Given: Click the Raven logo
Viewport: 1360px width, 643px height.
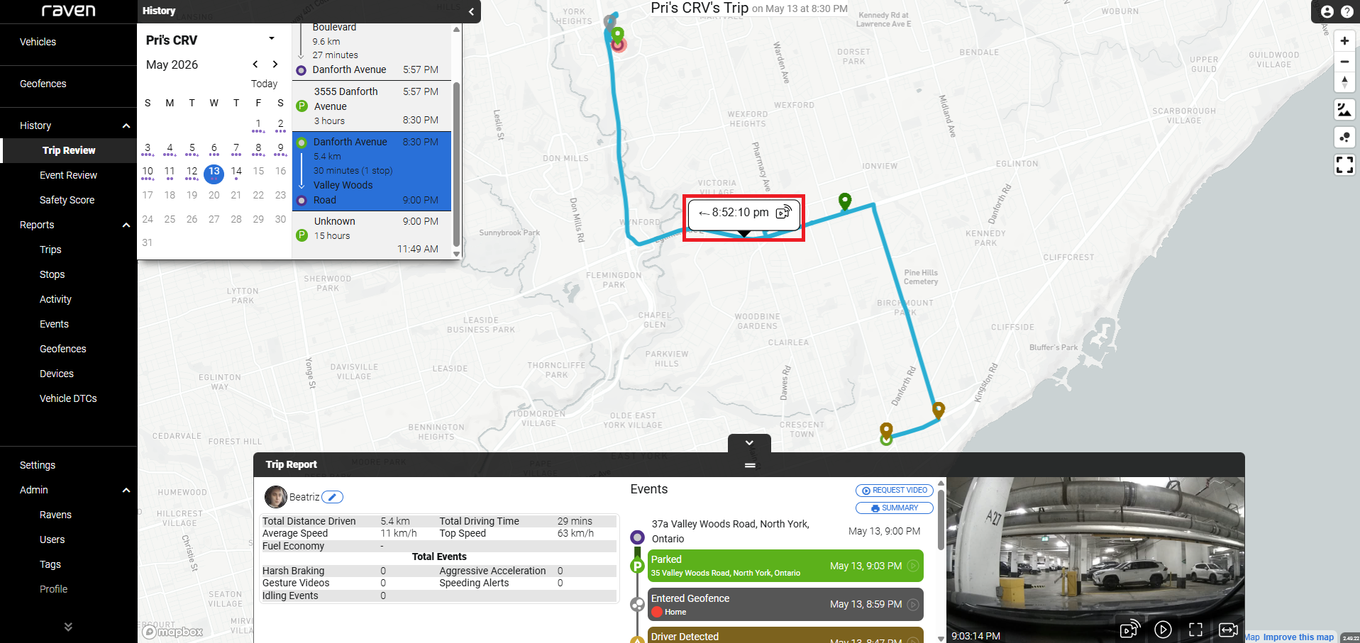Looking at the screenshot, I should click(68, 11).
